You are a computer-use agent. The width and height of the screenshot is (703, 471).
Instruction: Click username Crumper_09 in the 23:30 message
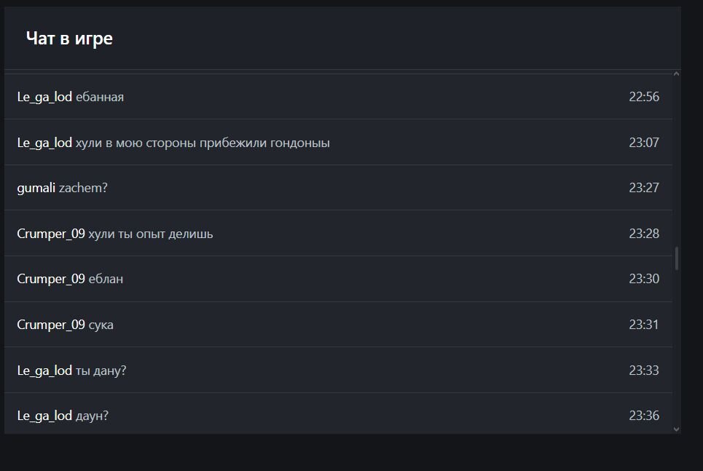[51, 279]
